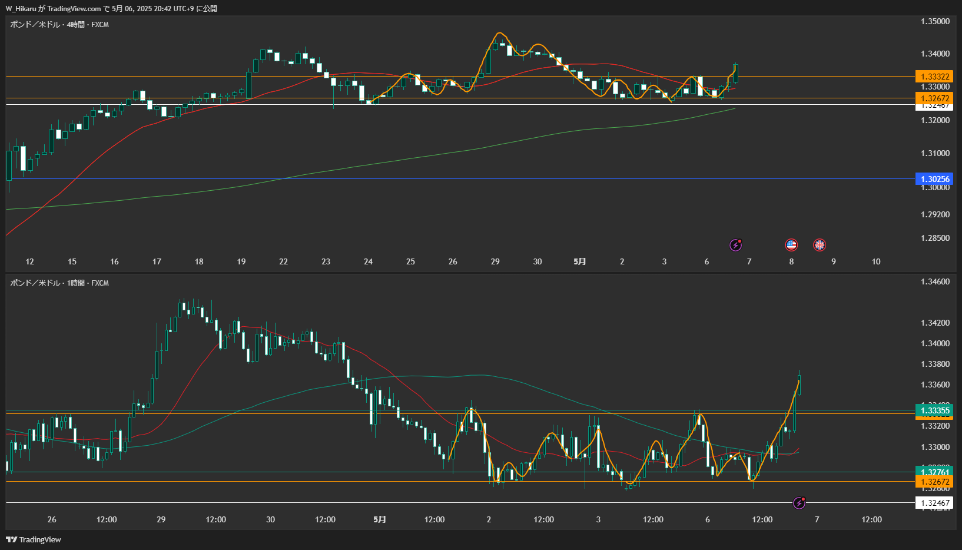Open the UK flag economic event marker
962x550 pixels.
click(x=820, y=245)
